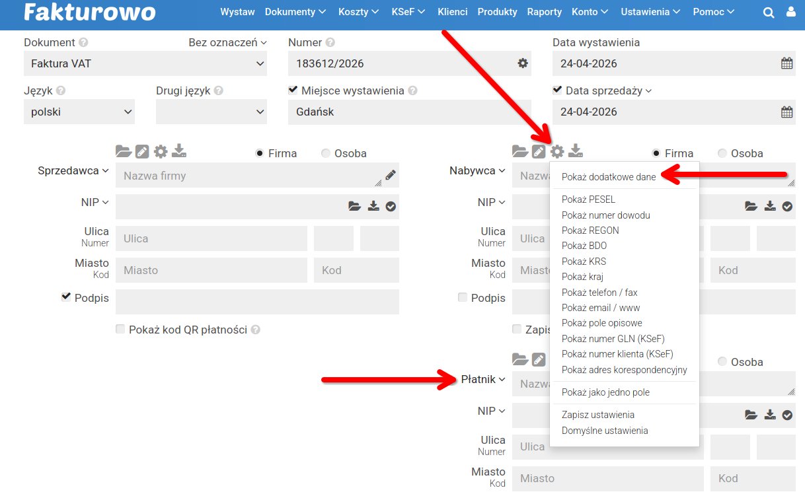Open the folder icon above Sprzedawca
This screenshot has width=805, height=498.
124,151
